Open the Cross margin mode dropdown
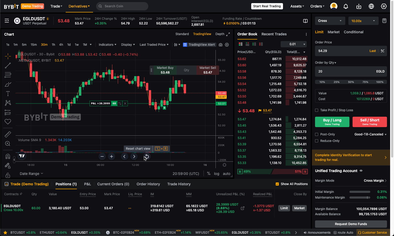 pyautogui.click(x=330, y=21)
